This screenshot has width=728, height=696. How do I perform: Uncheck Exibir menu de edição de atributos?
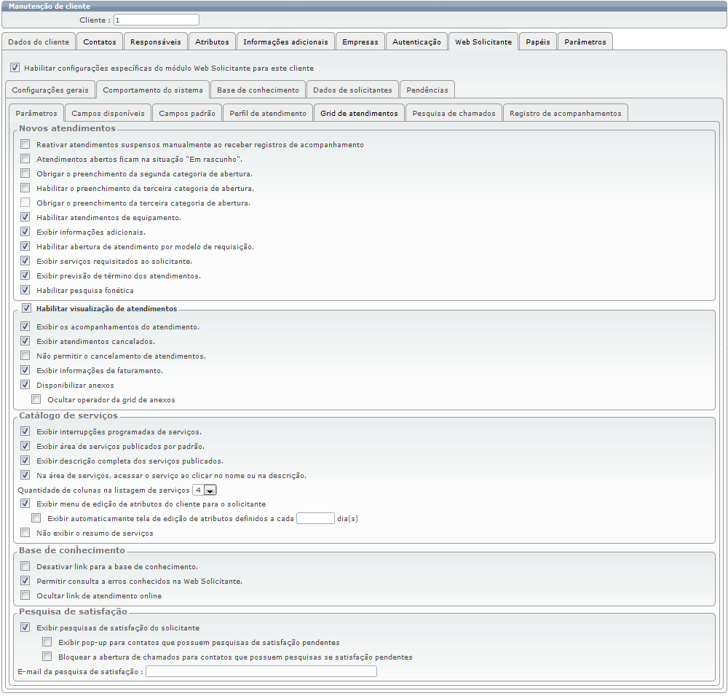(25, 504)
